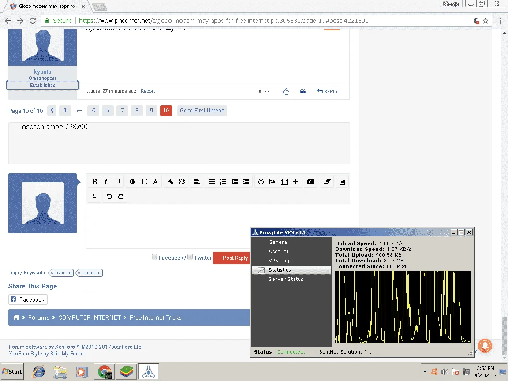Go to page 7 of thread
Image resolution: width=508 pixels, height=381 pixels.
tap(123, 111)
